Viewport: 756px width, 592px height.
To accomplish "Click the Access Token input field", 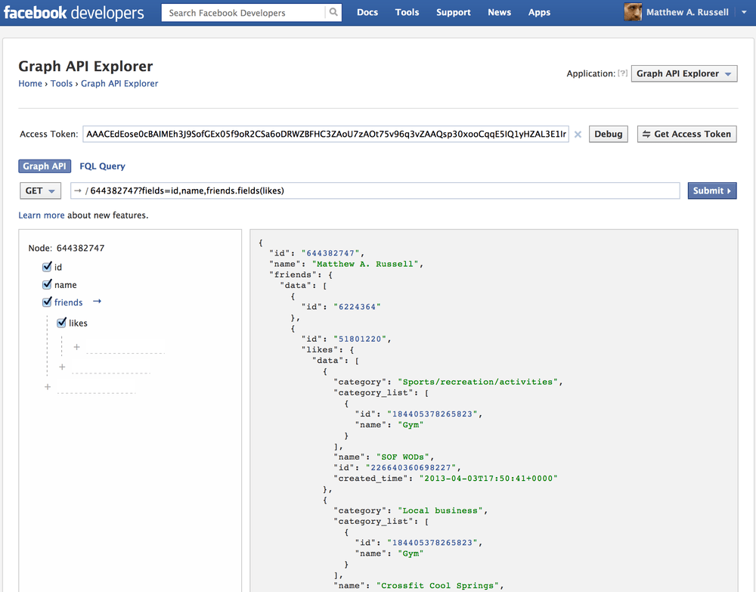I will [x=325, y=135].
